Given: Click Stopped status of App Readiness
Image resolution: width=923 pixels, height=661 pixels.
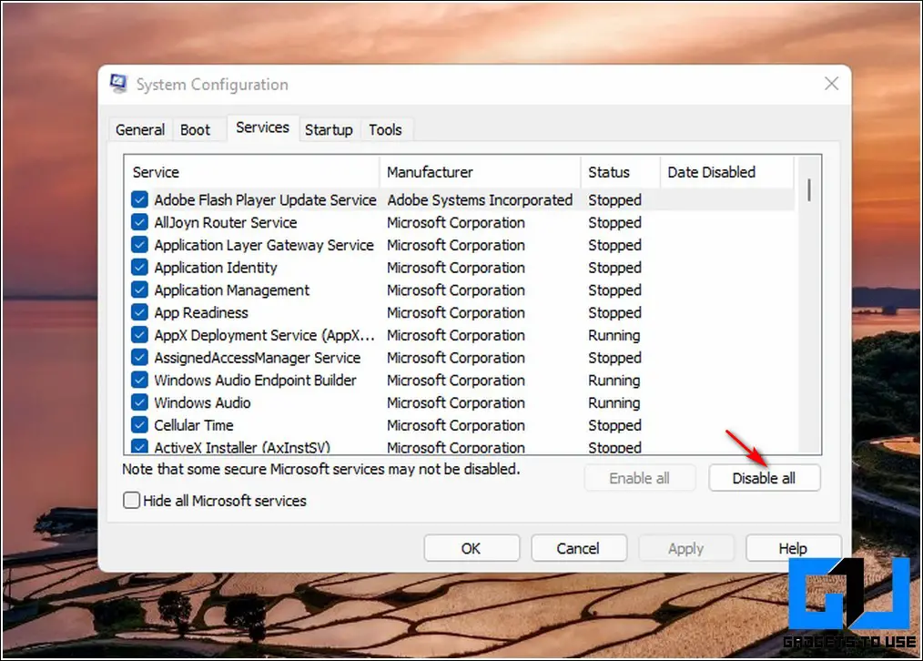Looking at the screenshot, I should [614, 312].
